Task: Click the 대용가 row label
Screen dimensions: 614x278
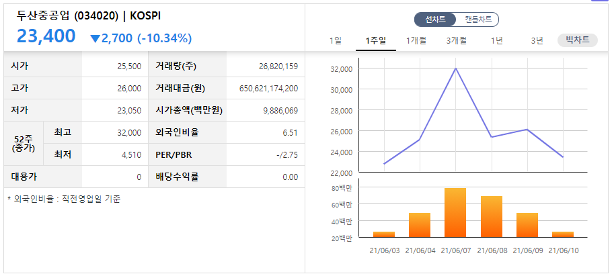Action: tap(24, 177)
